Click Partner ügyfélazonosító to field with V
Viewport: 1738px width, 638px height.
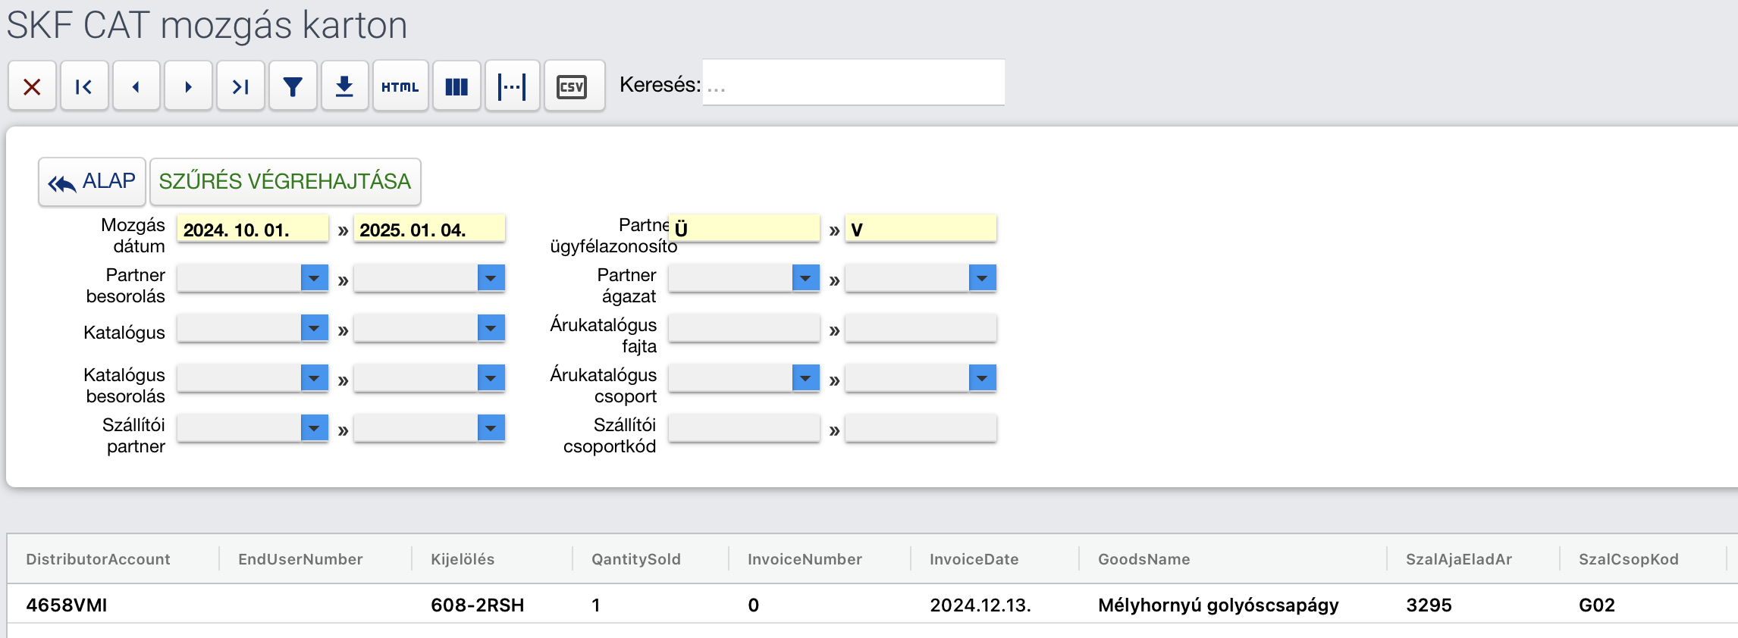[921, 229]
